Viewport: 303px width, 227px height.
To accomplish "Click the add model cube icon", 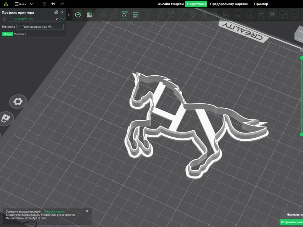I will [x=78, y=15].
